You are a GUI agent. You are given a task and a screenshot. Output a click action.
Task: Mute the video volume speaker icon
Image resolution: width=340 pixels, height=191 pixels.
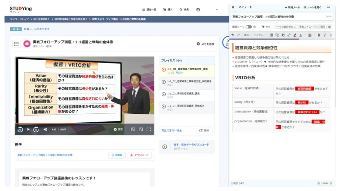[x=45, y=129]
